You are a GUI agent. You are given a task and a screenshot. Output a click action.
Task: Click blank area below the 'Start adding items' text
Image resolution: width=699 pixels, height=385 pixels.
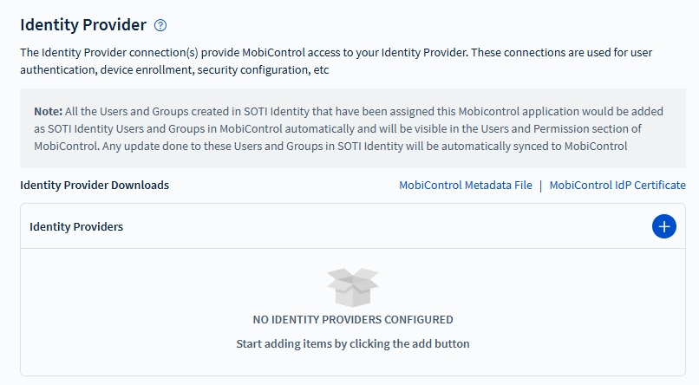click(x=352, y=364)
